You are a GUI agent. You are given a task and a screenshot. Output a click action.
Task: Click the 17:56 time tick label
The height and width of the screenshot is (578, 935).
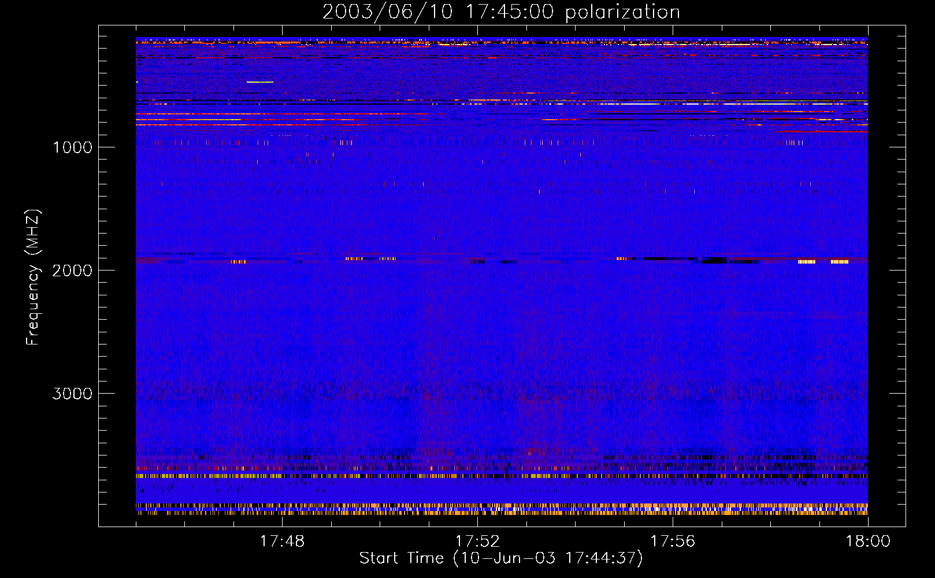click(673, 541)
